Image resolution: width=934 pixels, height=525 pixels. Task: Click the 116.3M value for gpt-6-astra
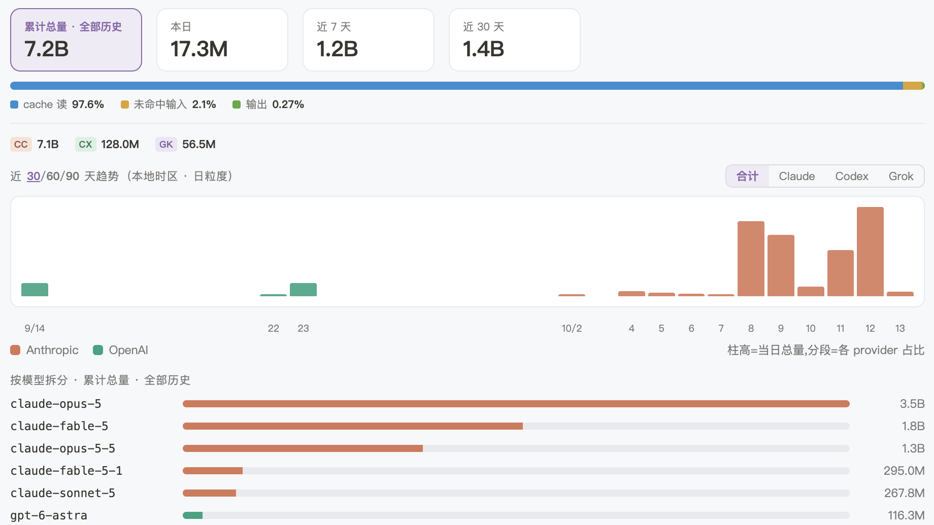906,515
